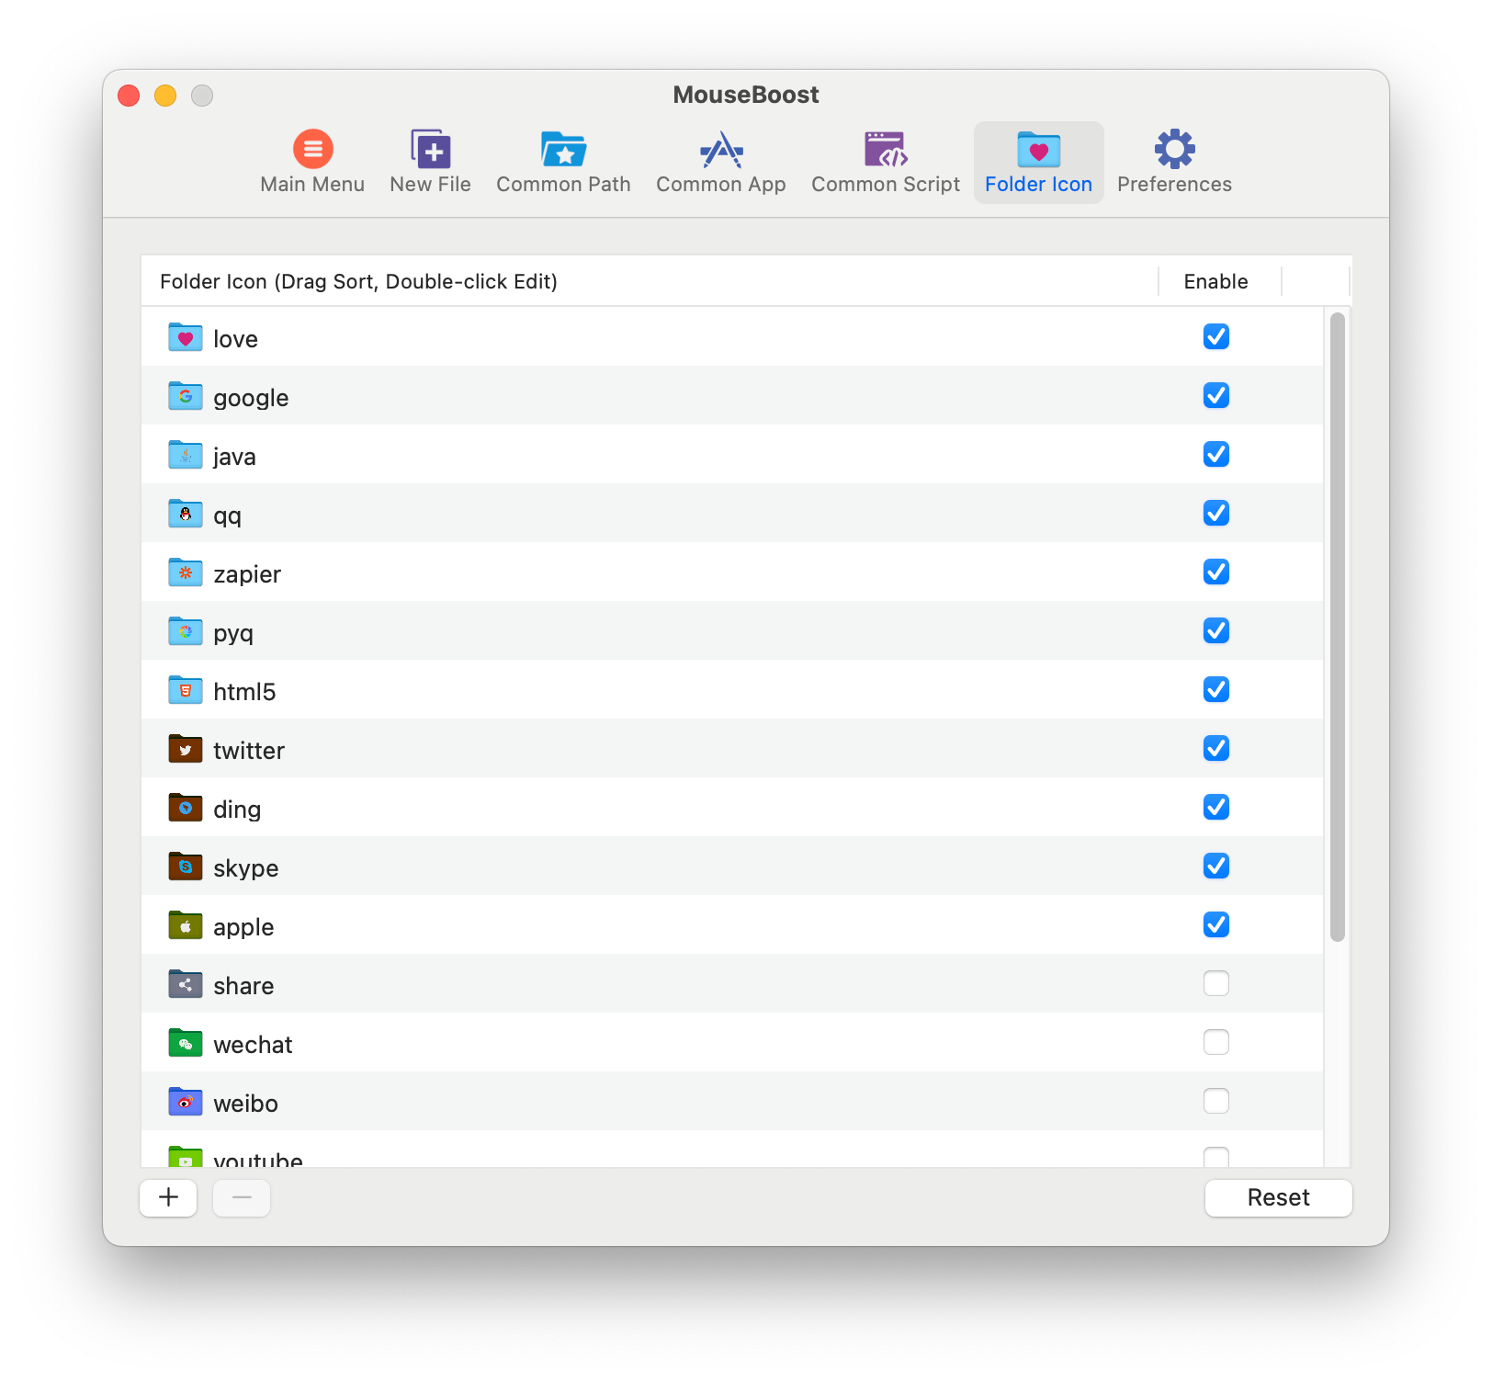Disable the apple enable checkbox
The image size is (1492, 1382).
pos(1216,924)
